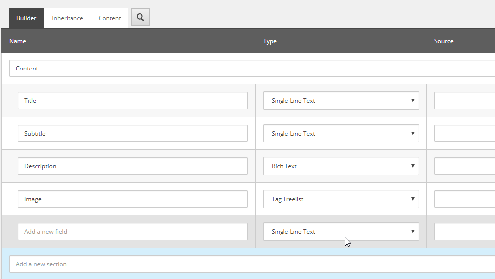Click the 'Add a new field' input

pyautogui.click(x=133, y=232)
